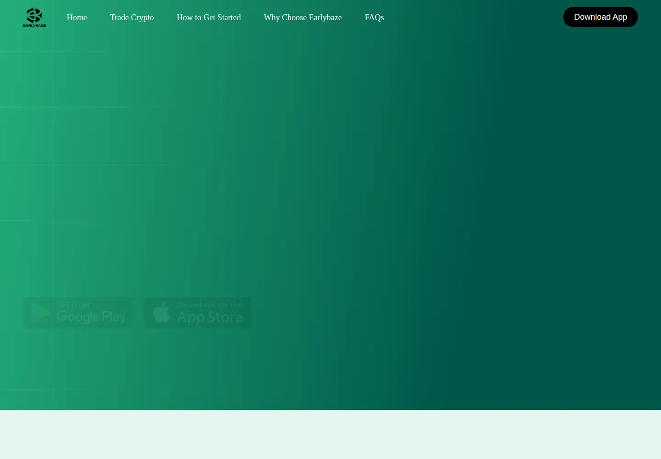Screen dimensions: 661x459
Task: Go to Trade Crypto section
Action: click(132, 17)
